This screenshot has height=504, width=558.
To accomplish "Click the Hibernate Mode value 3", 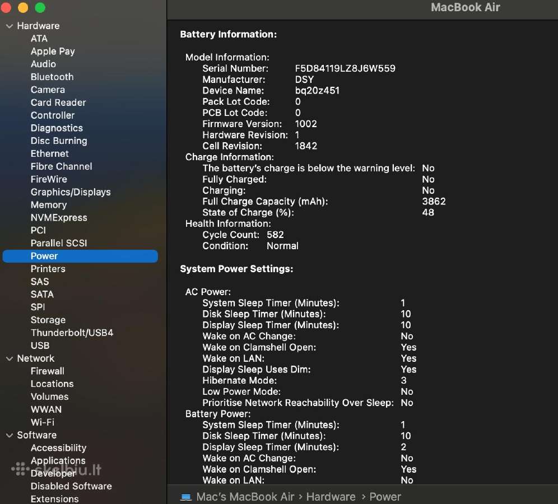I will pyautogui.click(x=404, y=381).
